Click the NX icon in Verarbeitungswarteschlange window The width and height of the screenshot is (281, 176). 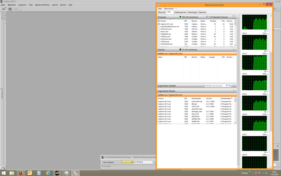(x=103, y=157)
